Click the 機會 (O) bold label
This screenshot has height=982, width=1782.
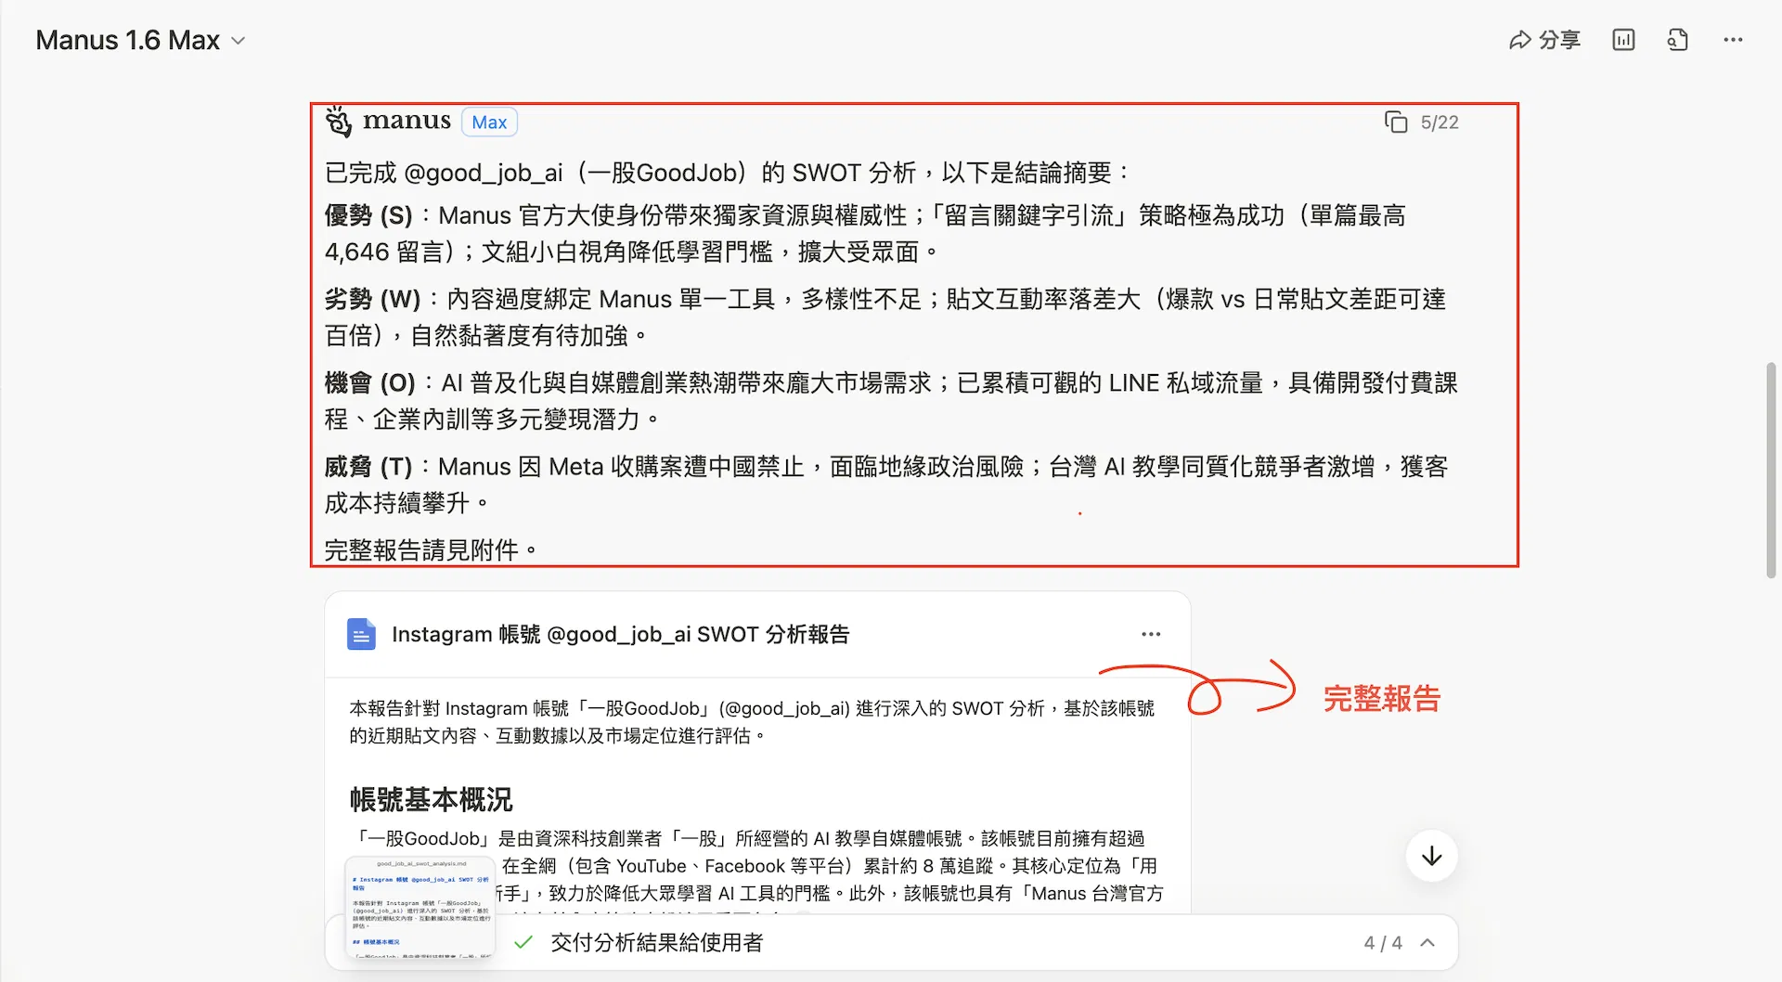point(370,382)
